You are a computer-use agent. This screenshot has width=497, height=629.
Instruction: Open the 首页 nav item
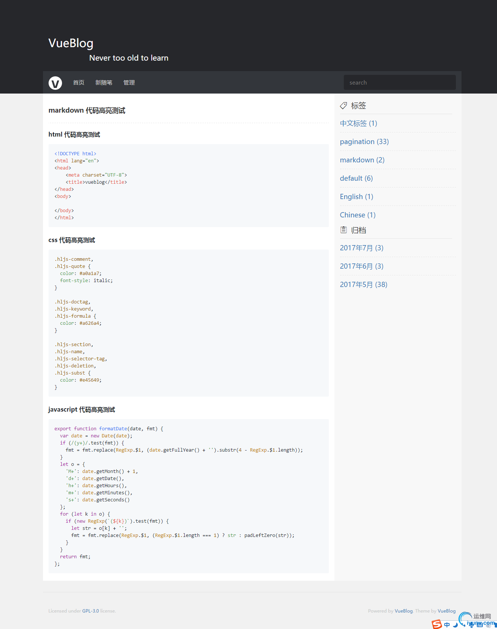coord(78,83)
